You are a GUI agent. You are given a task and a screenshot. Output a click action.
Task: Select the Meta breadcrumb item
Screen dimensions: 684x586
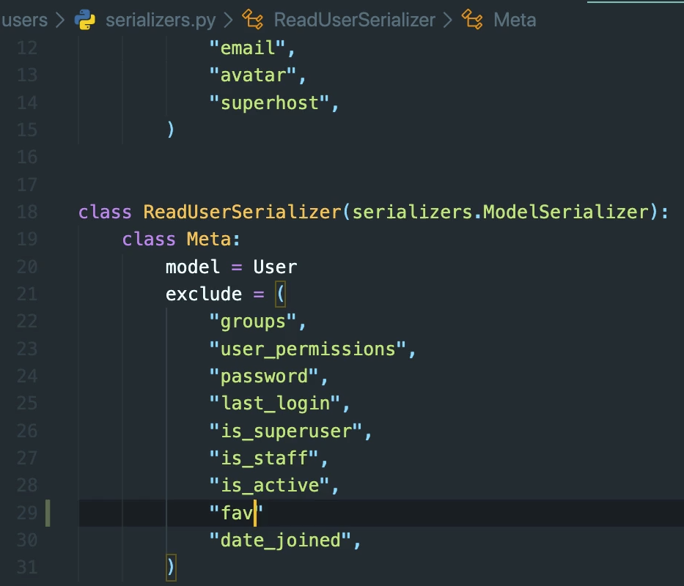[515, 20]
